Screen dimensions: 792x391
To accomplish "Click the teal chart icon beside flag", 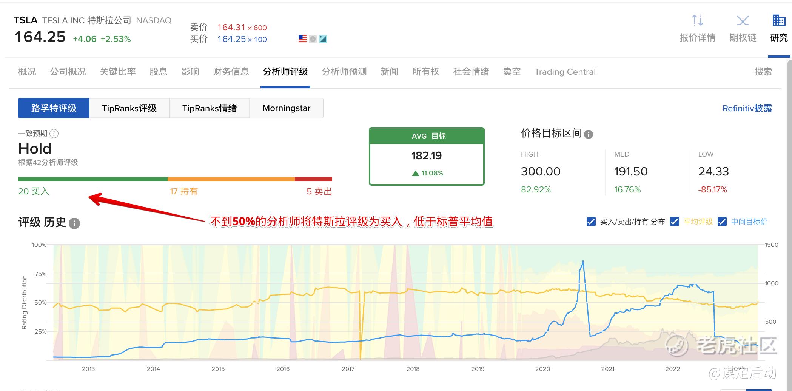I will 323,39.
